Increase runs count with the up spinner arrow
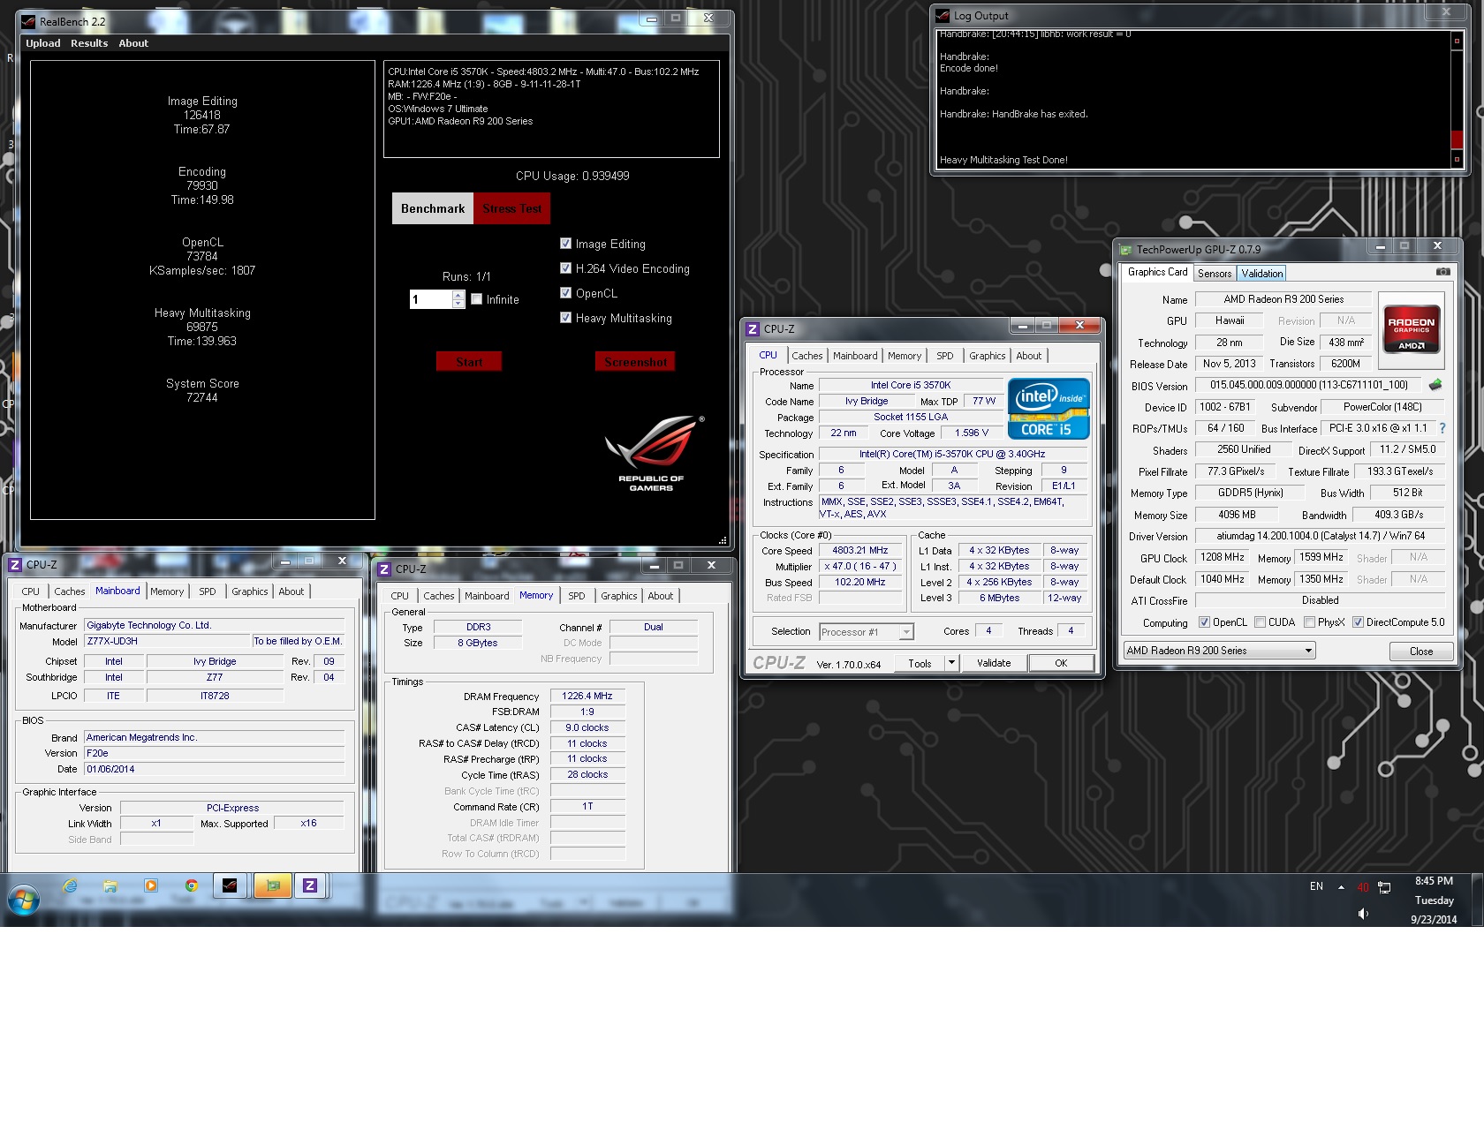This screenshot has height=1130, width=1484. 458,294
